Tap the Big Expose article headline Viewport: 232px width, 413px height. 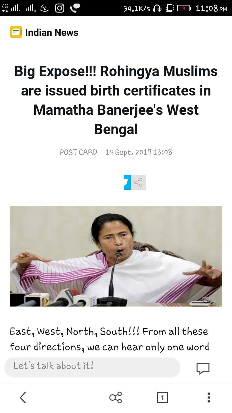coord(116,100)
